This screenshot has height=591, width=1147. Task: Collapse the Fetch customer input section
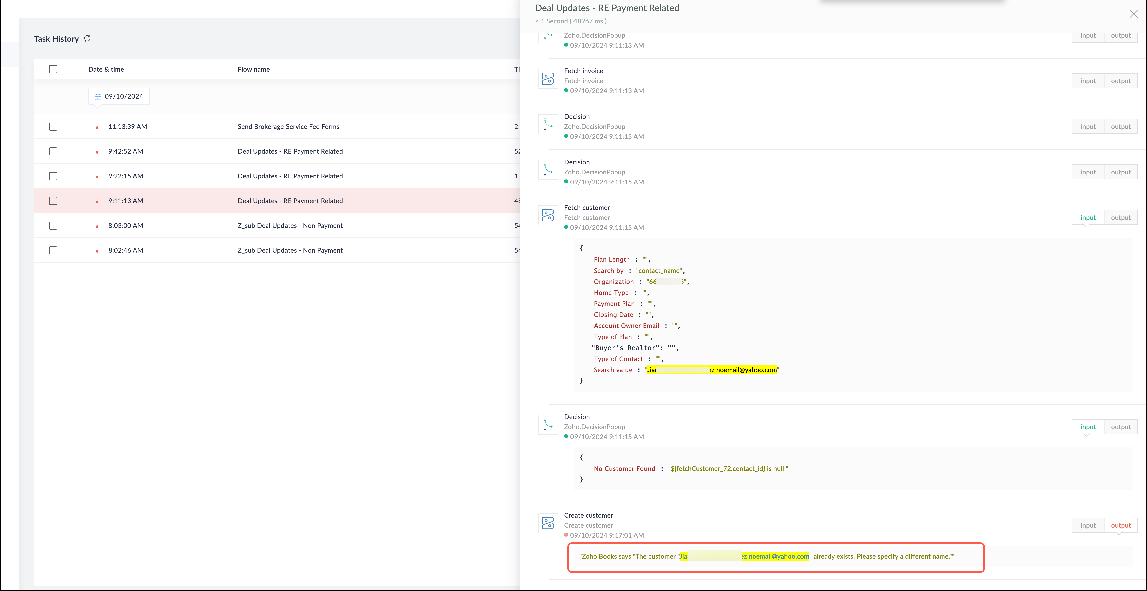pyautogui.click(x=1088, y=217)
